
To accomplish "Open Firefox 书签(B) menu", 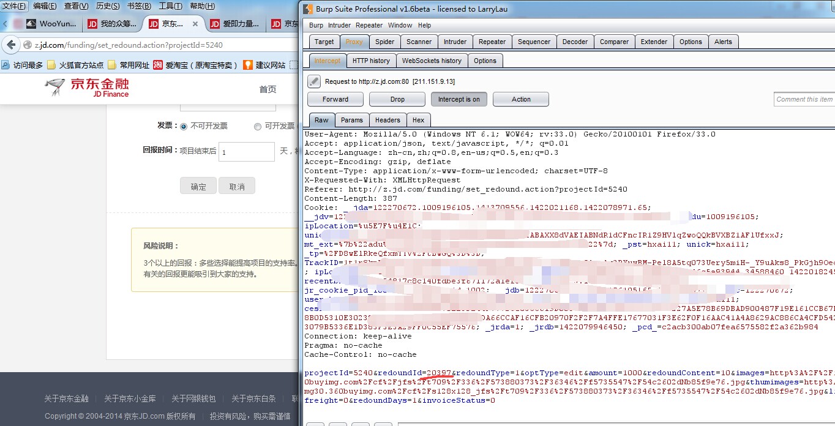I will pyautogui.click(x=139, y=6).
